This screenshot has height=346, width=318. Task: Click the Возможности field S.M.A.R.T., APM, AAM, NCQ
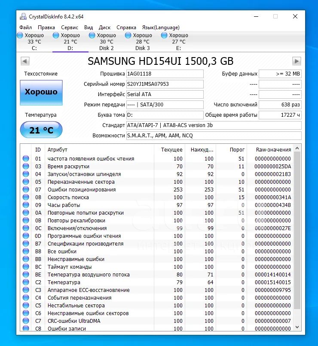tap(214, 136)
